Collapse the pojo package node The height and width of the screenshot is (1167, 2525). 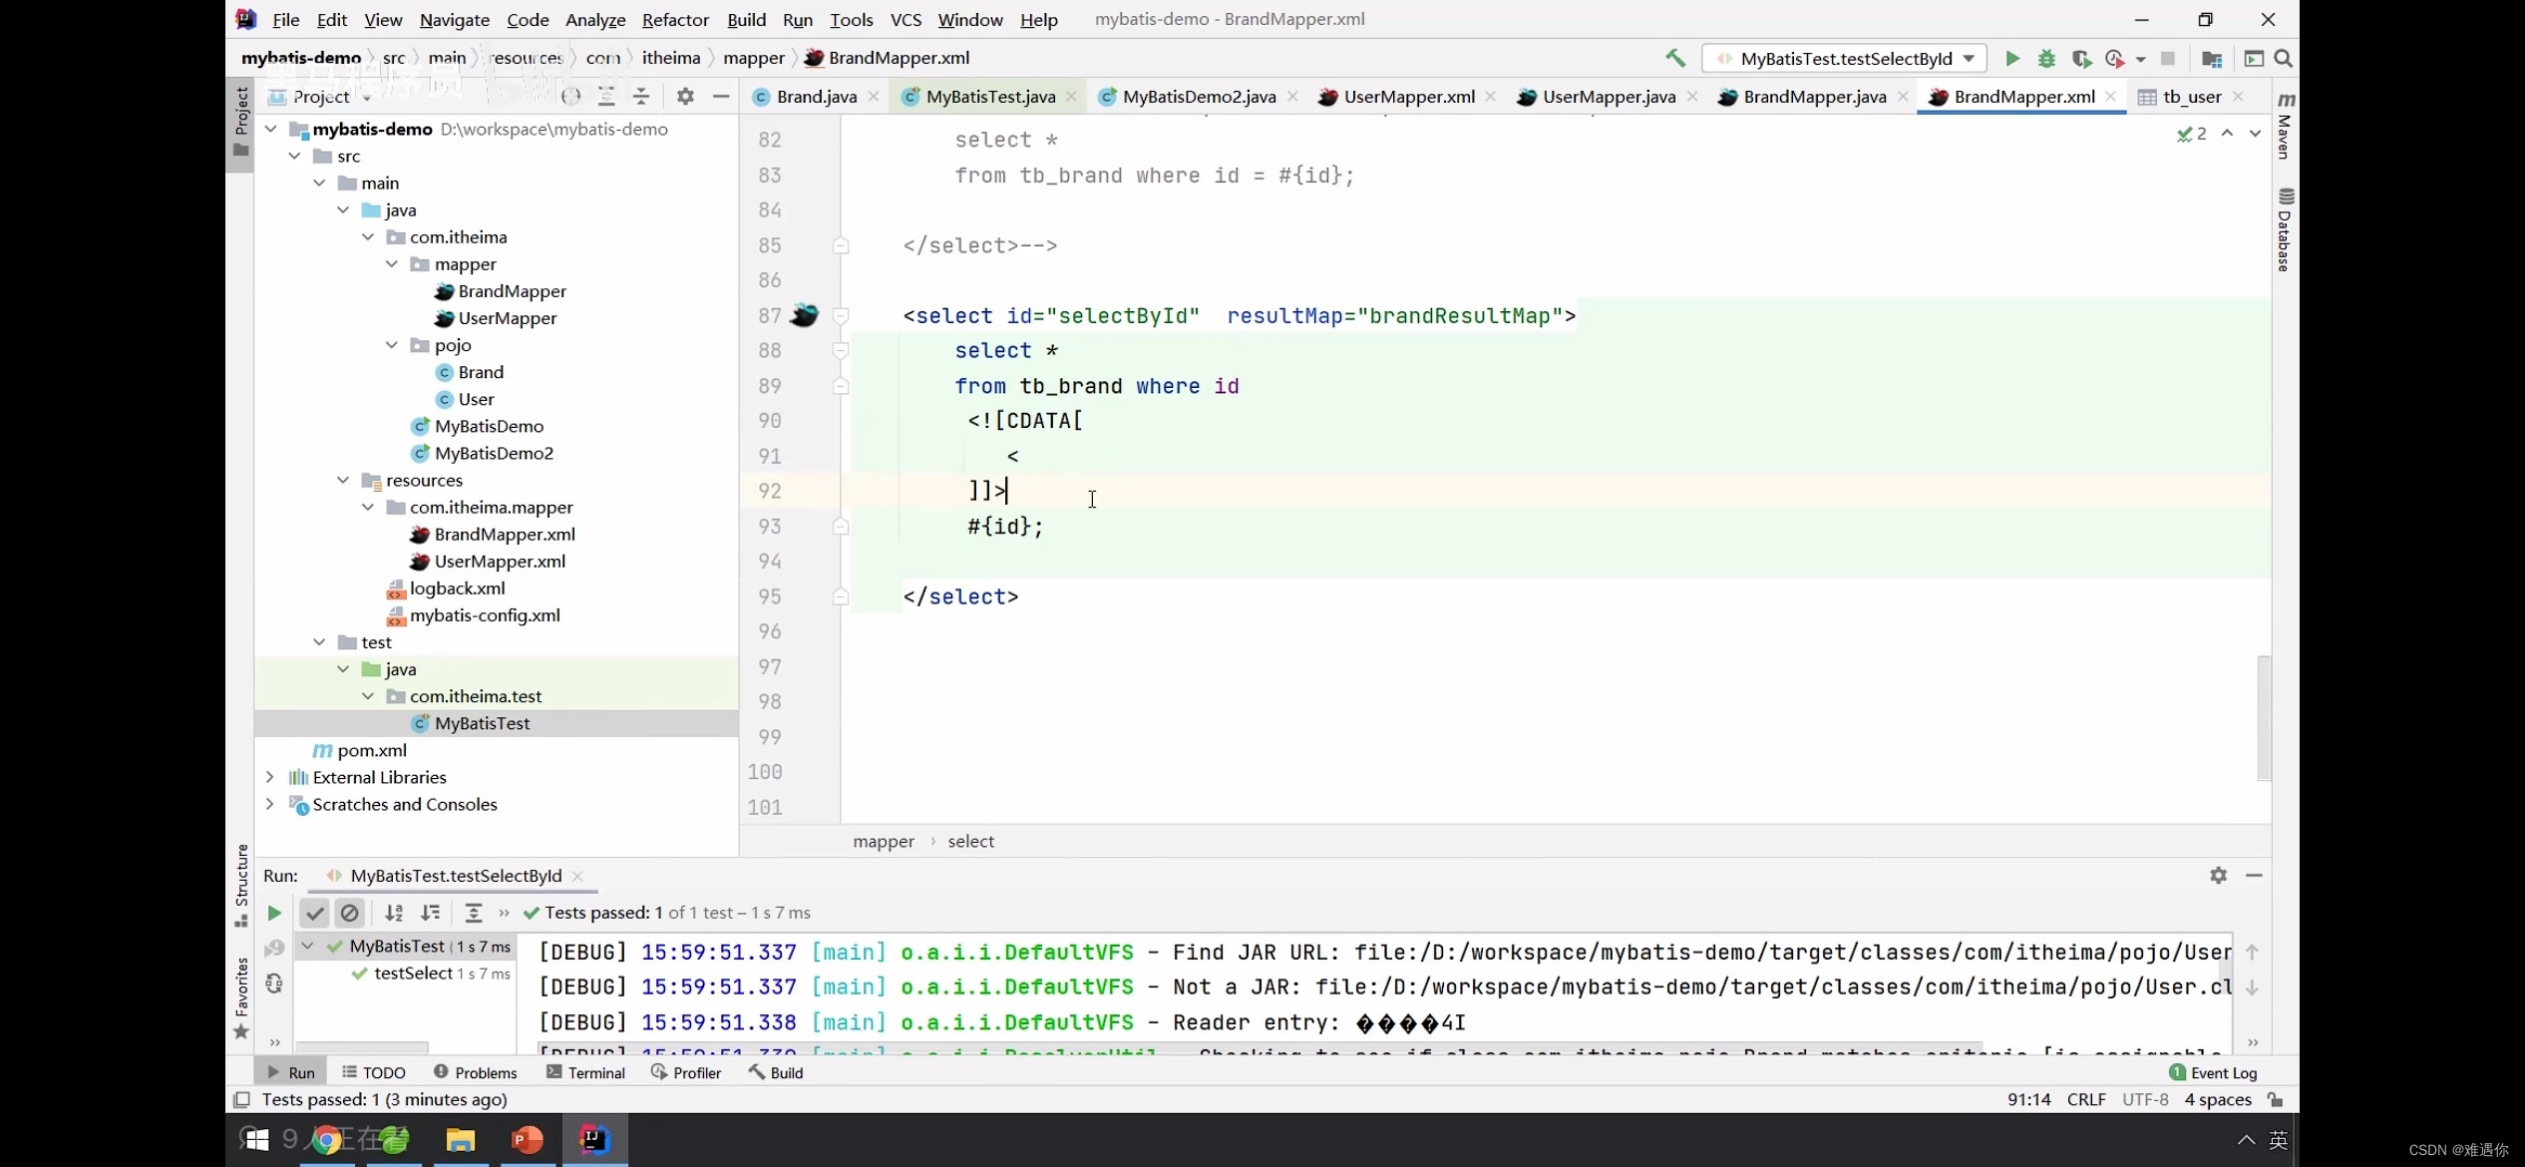click(392, 344)
